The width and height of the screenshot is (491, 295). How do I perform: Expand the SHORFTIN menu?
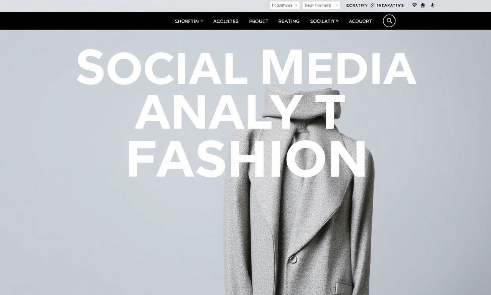click(x=189, y=21)
